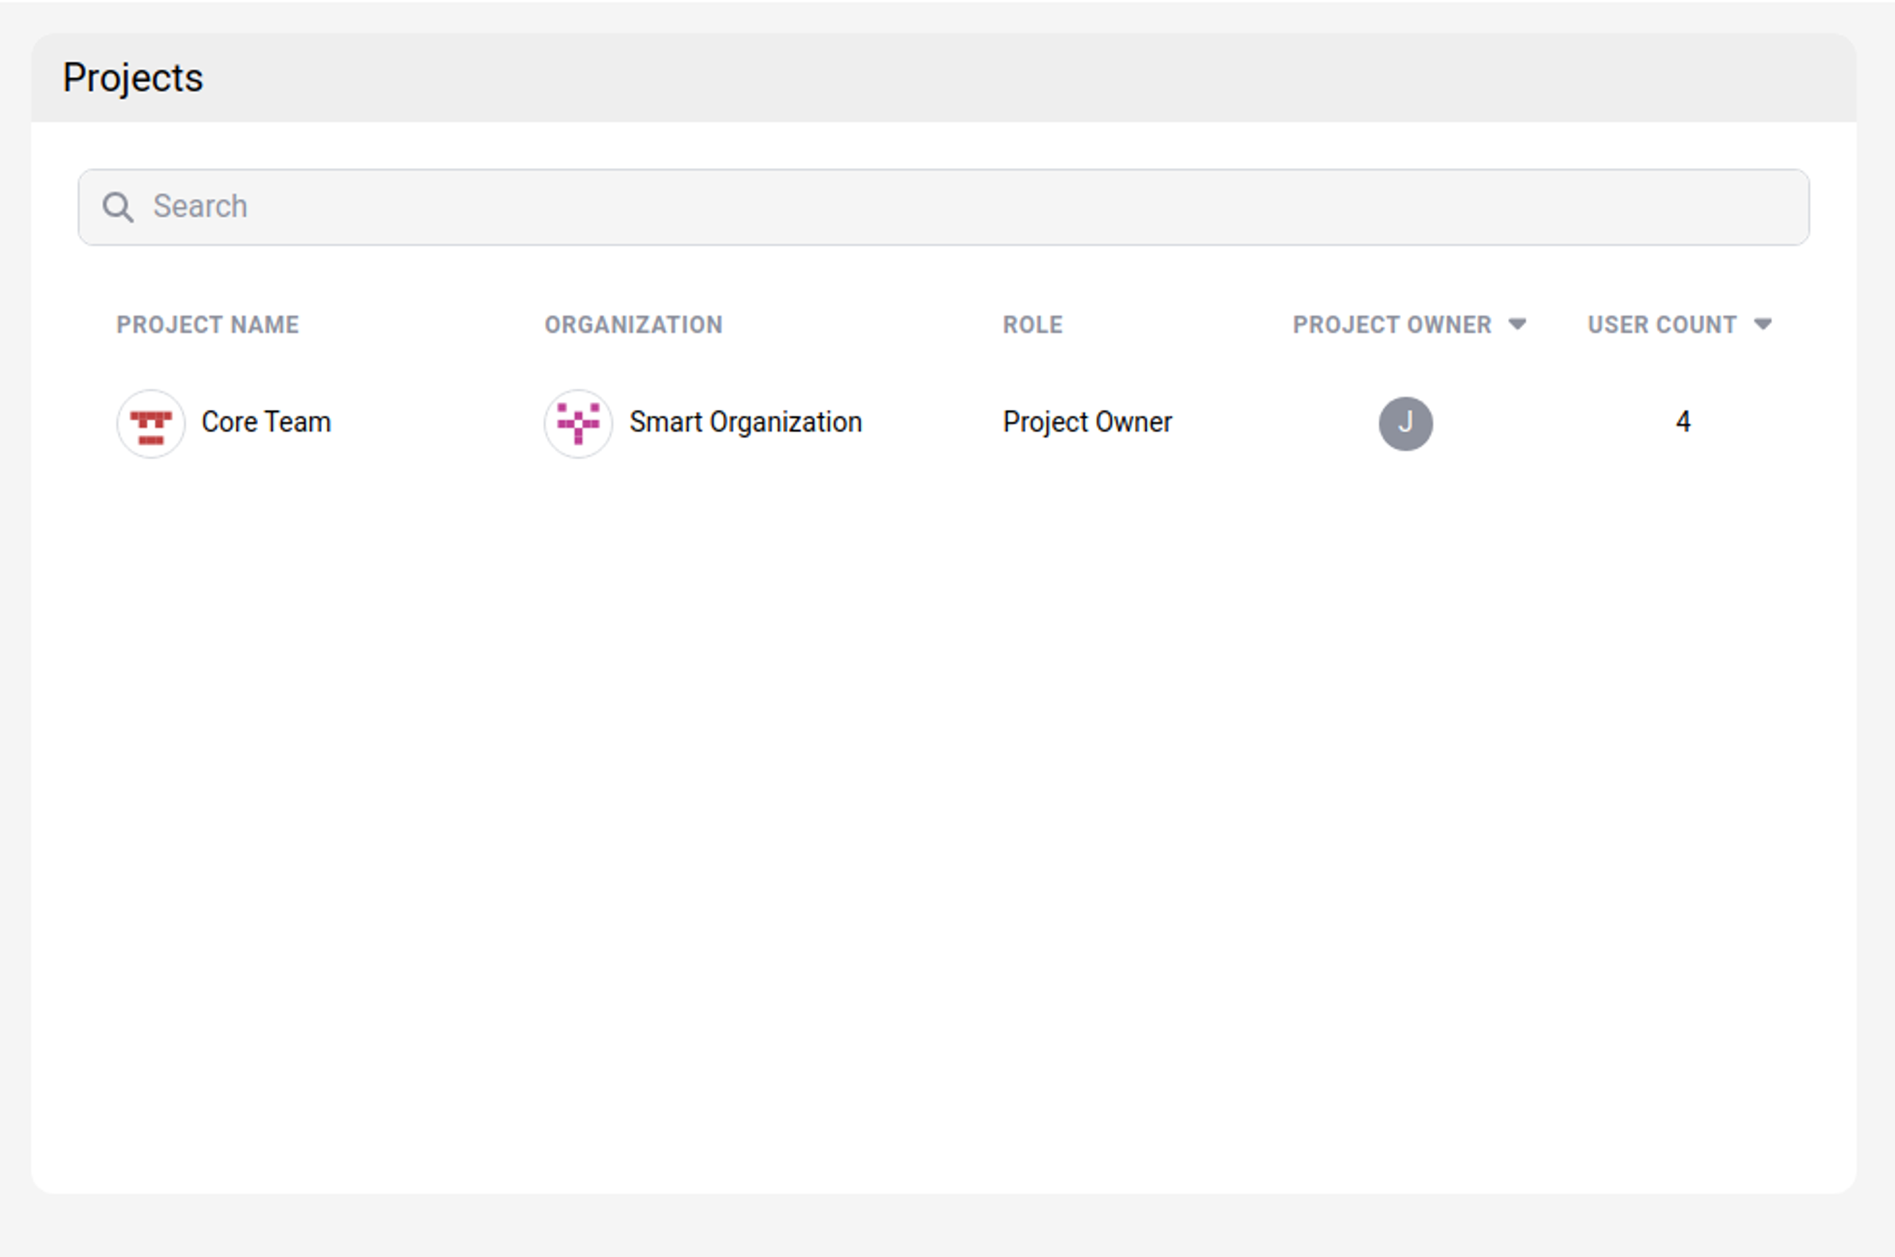Click the Projects panel title
This screenshot has height=1257, width=1895.
click(133, 78)
